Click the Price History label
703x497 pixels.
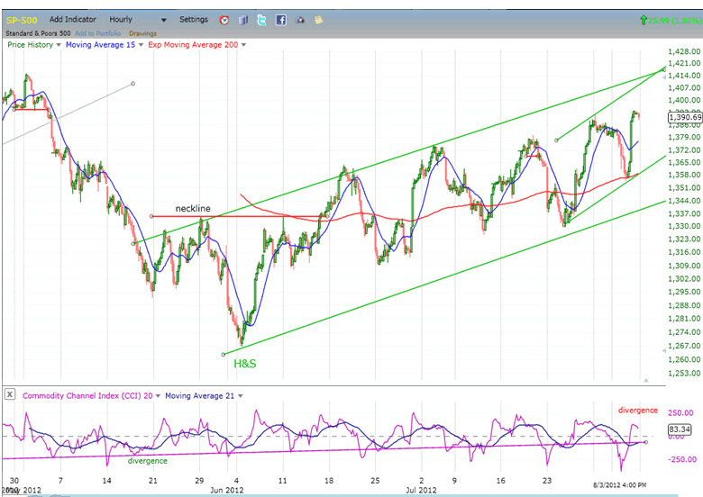pyautogui.click(x=30, y=45)
